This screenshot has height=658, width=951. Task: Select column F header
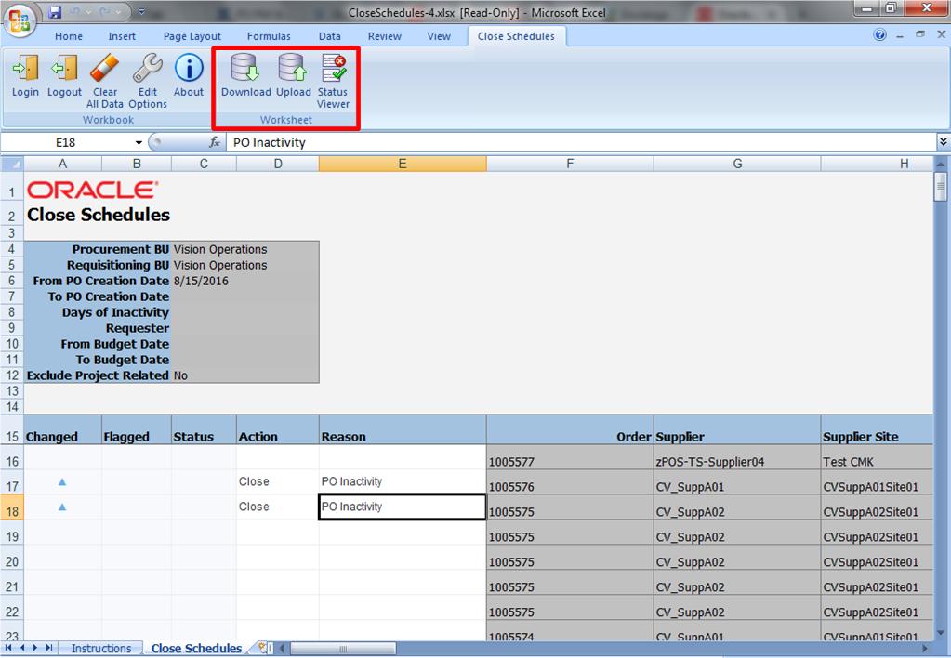point(570,164)
